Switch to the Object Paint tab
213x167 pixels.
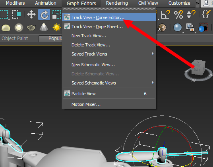pyautogui.click(x=15, y=38)
